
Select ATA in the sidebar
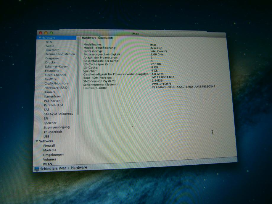[49, 42]
